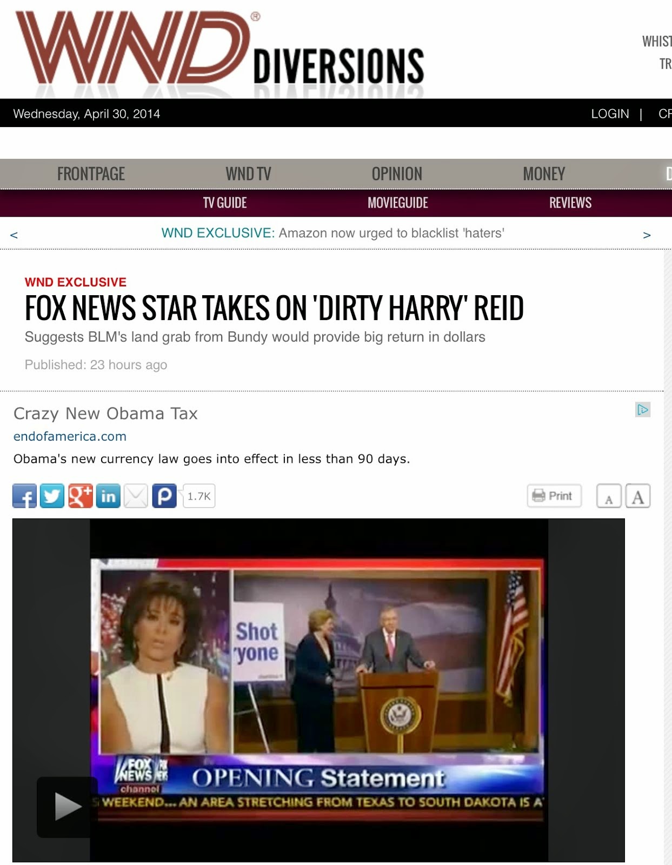672x865 pixels.
Task: Click red 'WND EXCLUSIVE' article label
Action: point(76,282)
